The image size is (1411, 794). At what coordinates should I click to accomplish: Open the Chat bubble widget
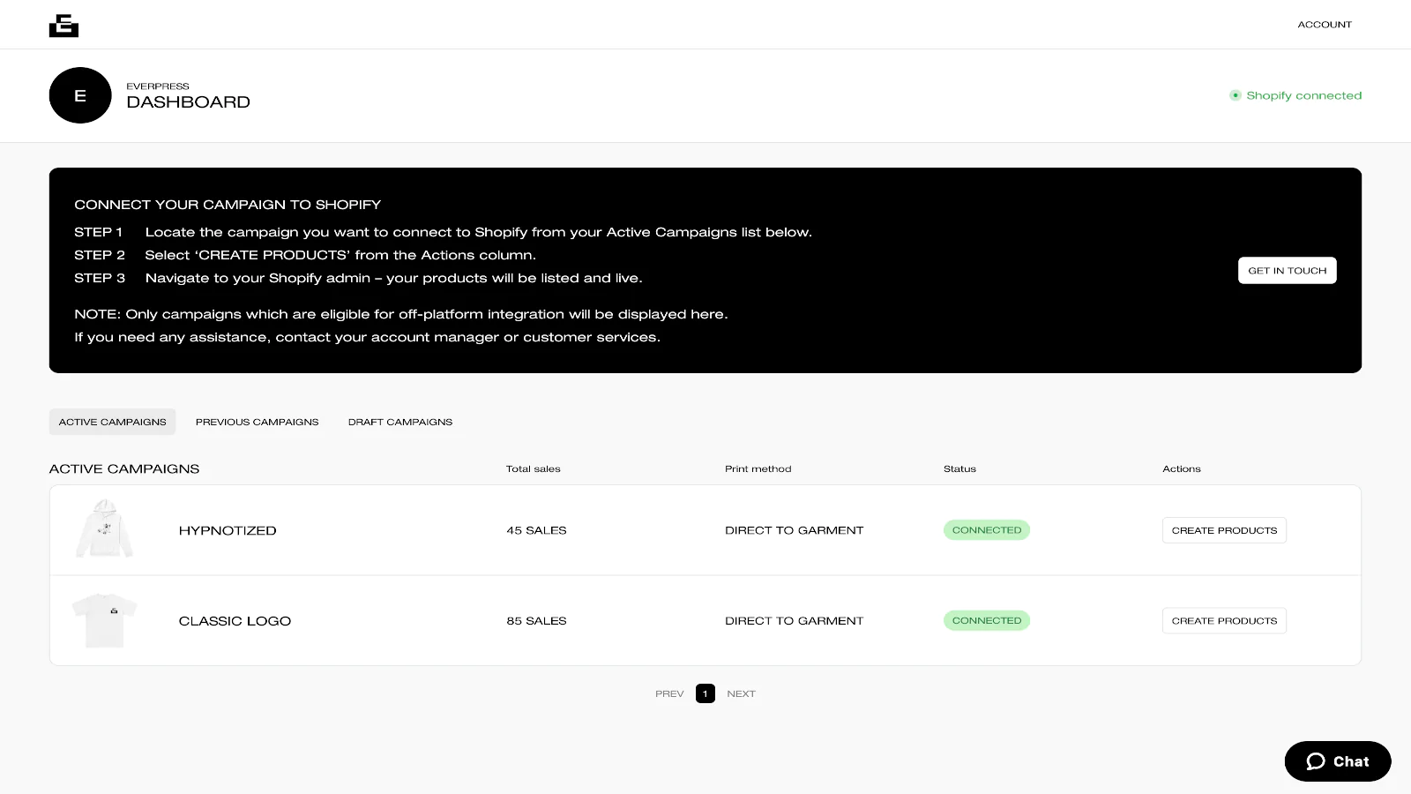tap(1337, 761)
